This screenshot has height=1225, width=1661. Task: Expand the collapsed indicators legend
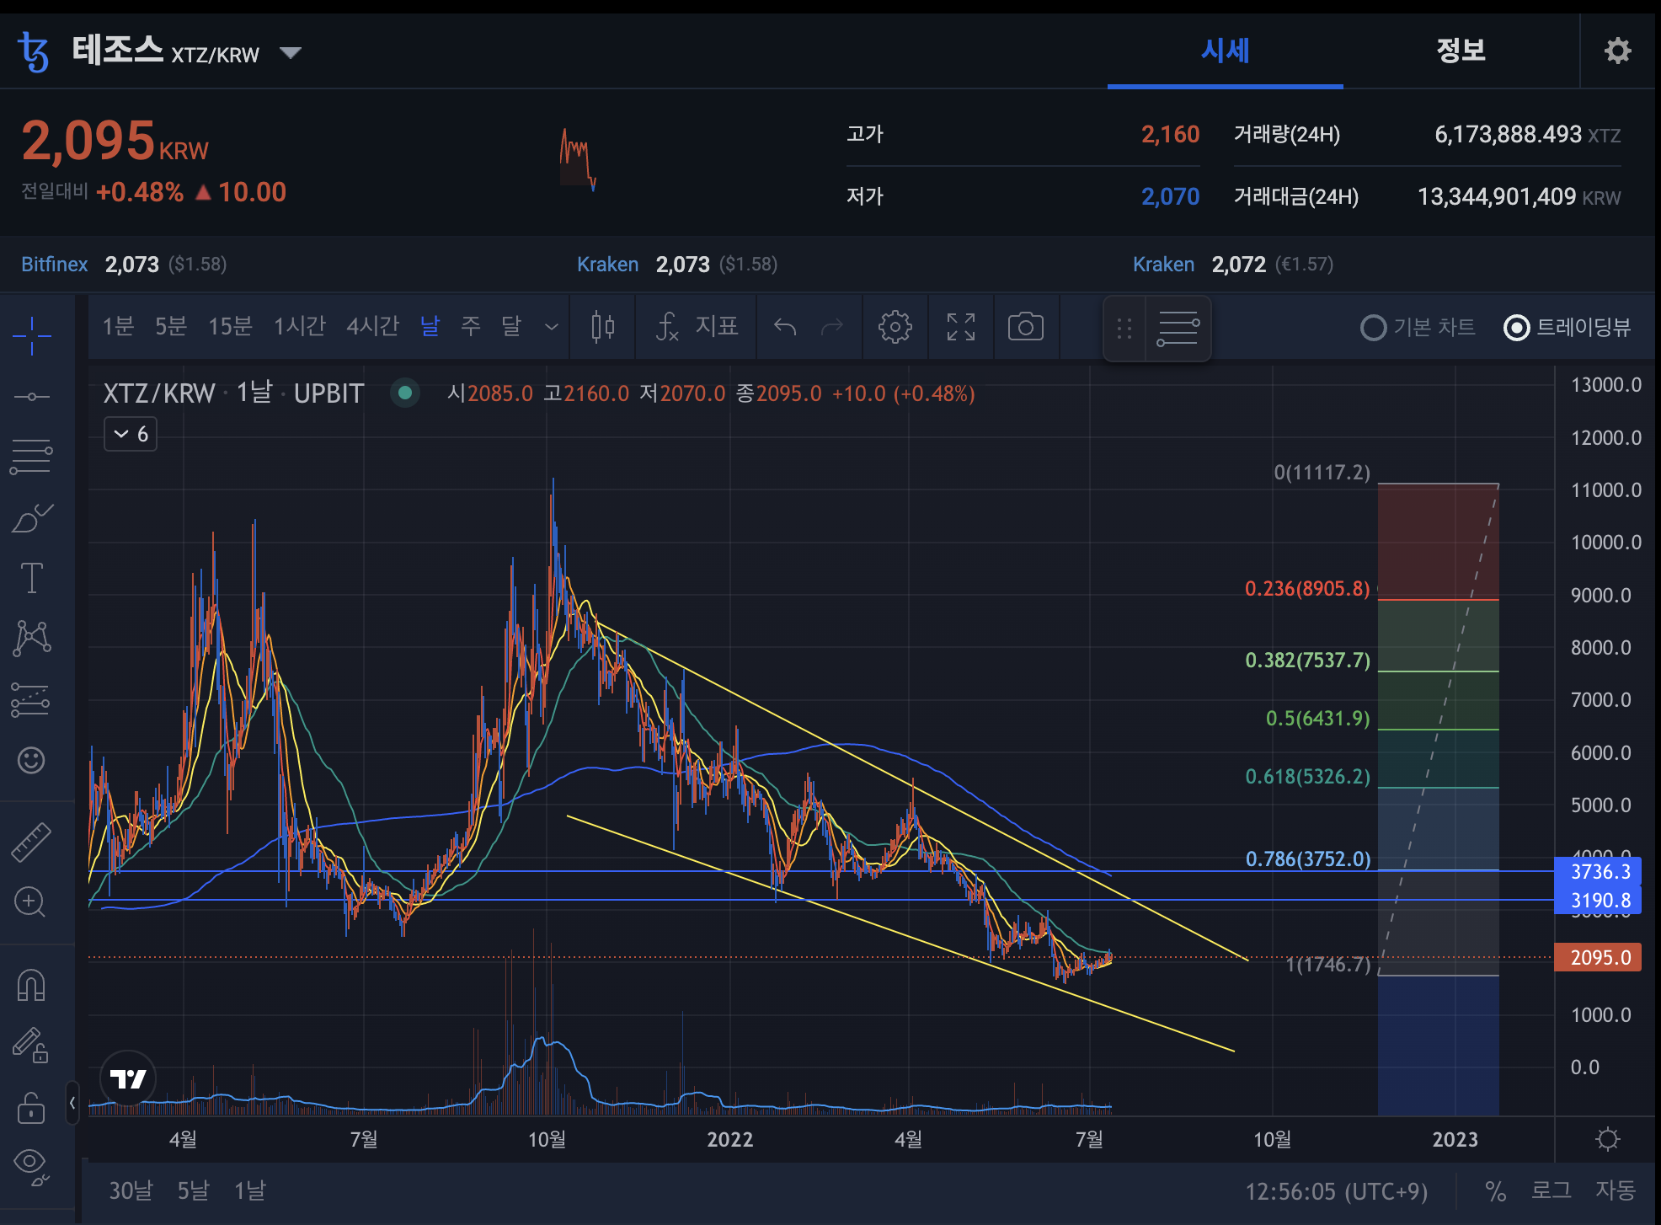(131, 435)
